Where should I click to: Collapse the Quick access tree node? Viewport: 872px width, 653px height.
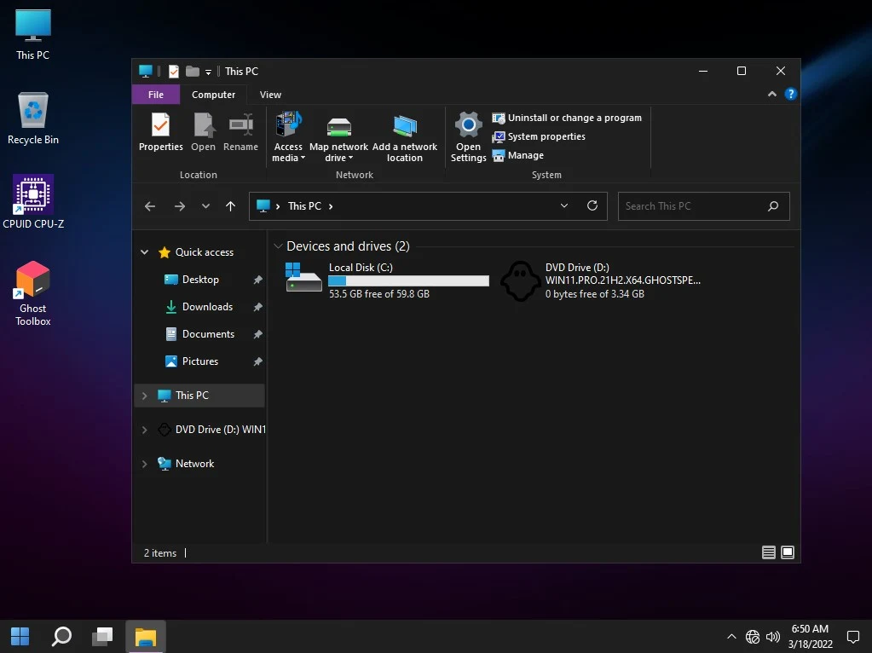145,252
